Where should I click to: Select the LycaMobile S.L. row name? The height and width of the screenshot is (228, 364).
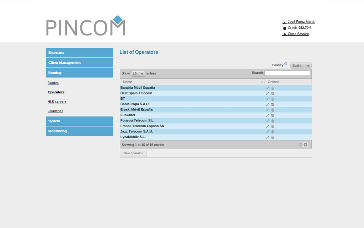click(133, 137)
